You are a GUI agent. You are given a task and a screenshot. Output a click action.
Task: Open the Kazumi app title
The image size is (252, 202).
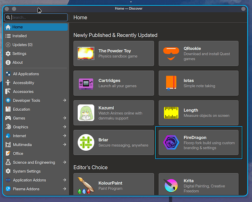click(106, 108)
